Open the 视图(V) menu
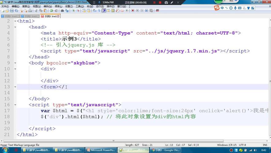 coord(37,6)
